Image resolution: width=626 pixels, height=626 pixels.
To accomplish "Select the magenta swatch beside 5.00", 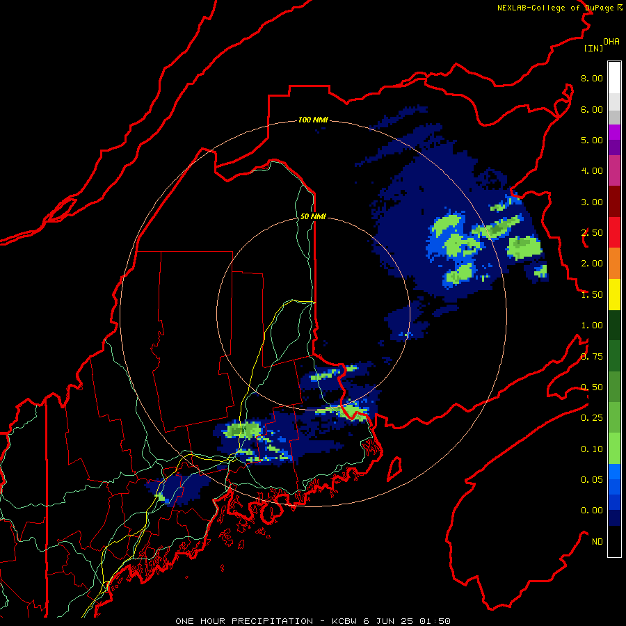I will pos(614,132).
